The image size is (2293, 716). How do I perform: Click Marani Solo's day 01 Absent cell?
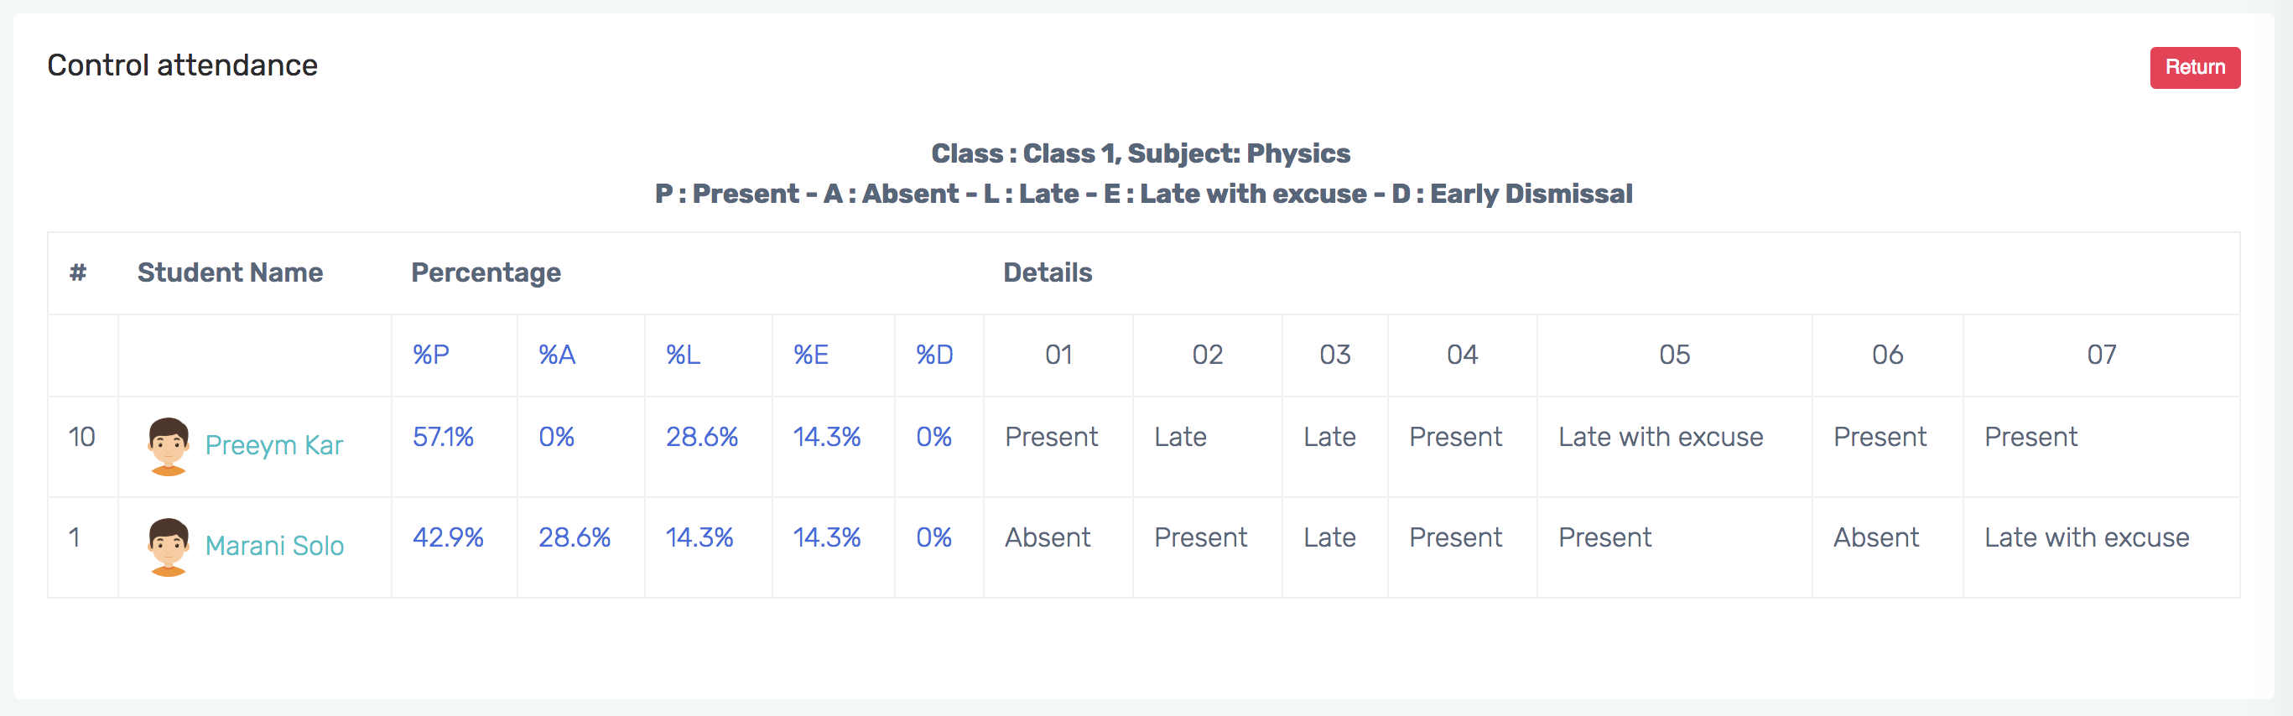[x=1047, y=537]
